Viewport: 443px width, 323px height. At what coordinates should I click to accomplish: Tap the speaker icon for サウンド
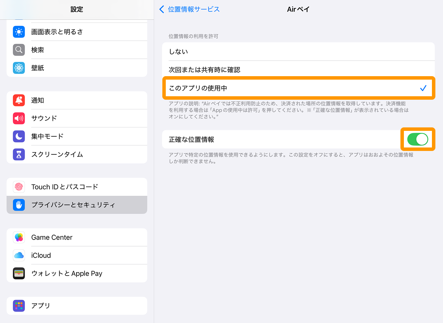[x=19, y=118]
